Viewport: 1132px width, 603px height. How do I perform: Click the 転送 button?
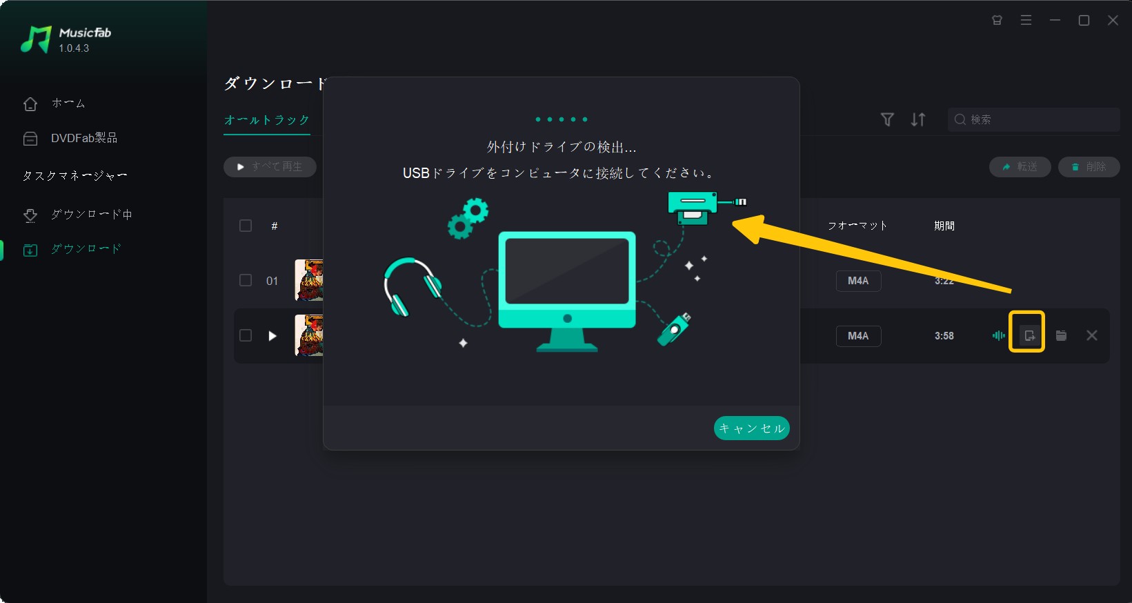point(1020,167)
